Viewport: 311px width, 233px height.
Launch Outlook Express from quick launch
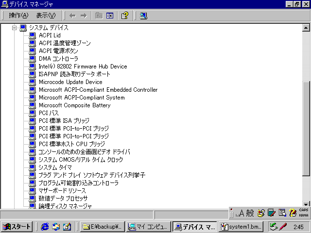click(x=56, y=227)
